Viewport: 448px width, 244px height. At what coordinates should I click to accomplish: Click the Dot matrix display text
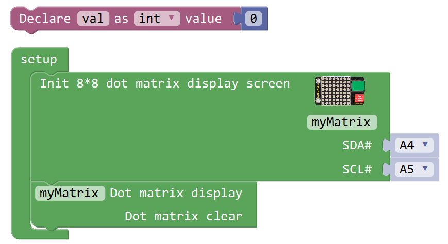pos(176,193)
